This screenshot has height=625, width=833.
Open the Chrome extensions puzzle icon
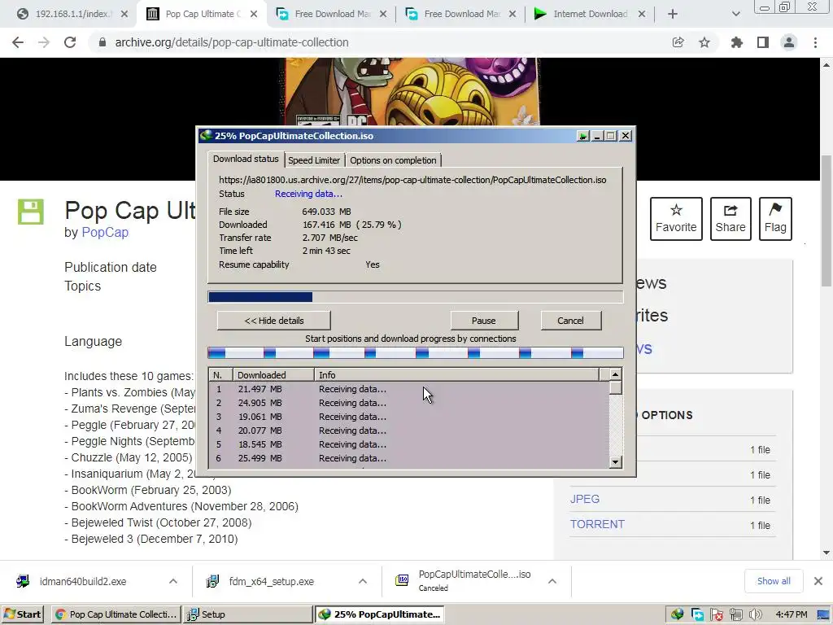(737, 42)
